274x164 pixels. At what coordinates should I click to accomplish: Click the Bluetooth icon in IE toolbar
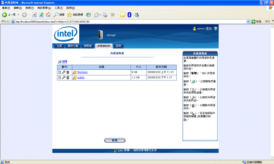[x=129, y=15]
